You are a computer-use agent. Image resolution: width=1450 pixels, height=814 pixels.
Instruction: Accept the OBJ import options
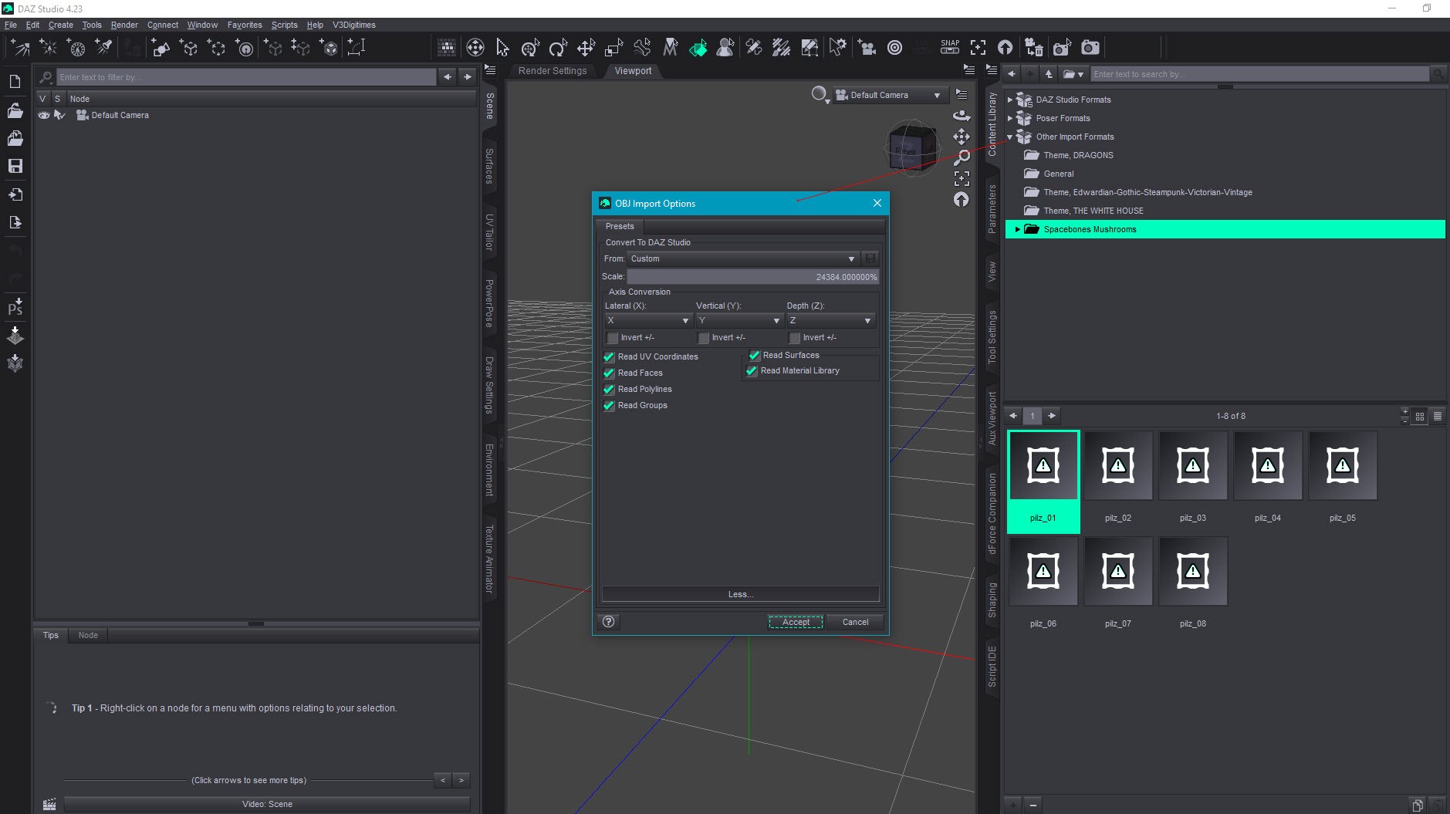tap(796, 622)
